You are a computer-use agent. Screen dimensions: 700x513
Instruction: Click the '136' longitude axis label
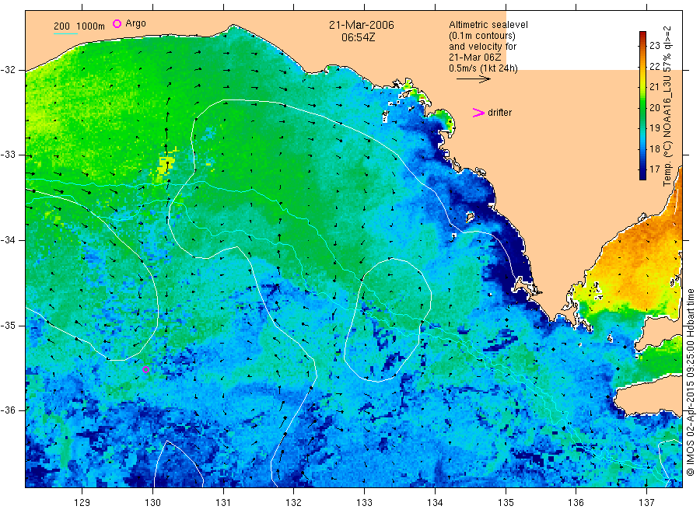(x=576, y=503)
